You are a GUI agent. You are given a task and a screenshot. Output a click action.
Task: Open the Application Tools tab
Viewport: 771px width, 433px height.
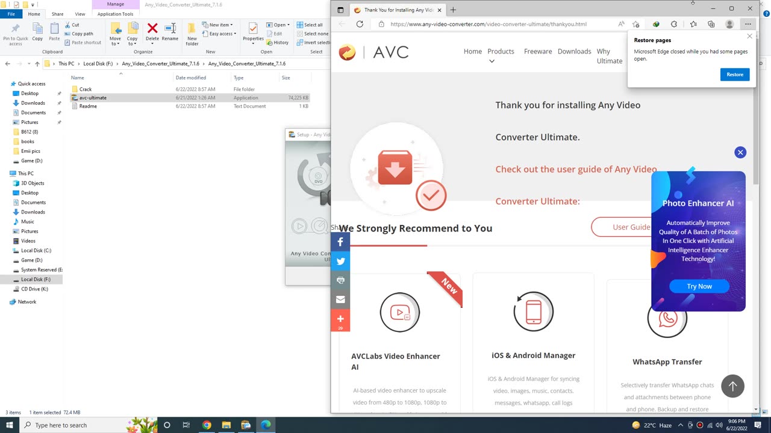point(115,14)
